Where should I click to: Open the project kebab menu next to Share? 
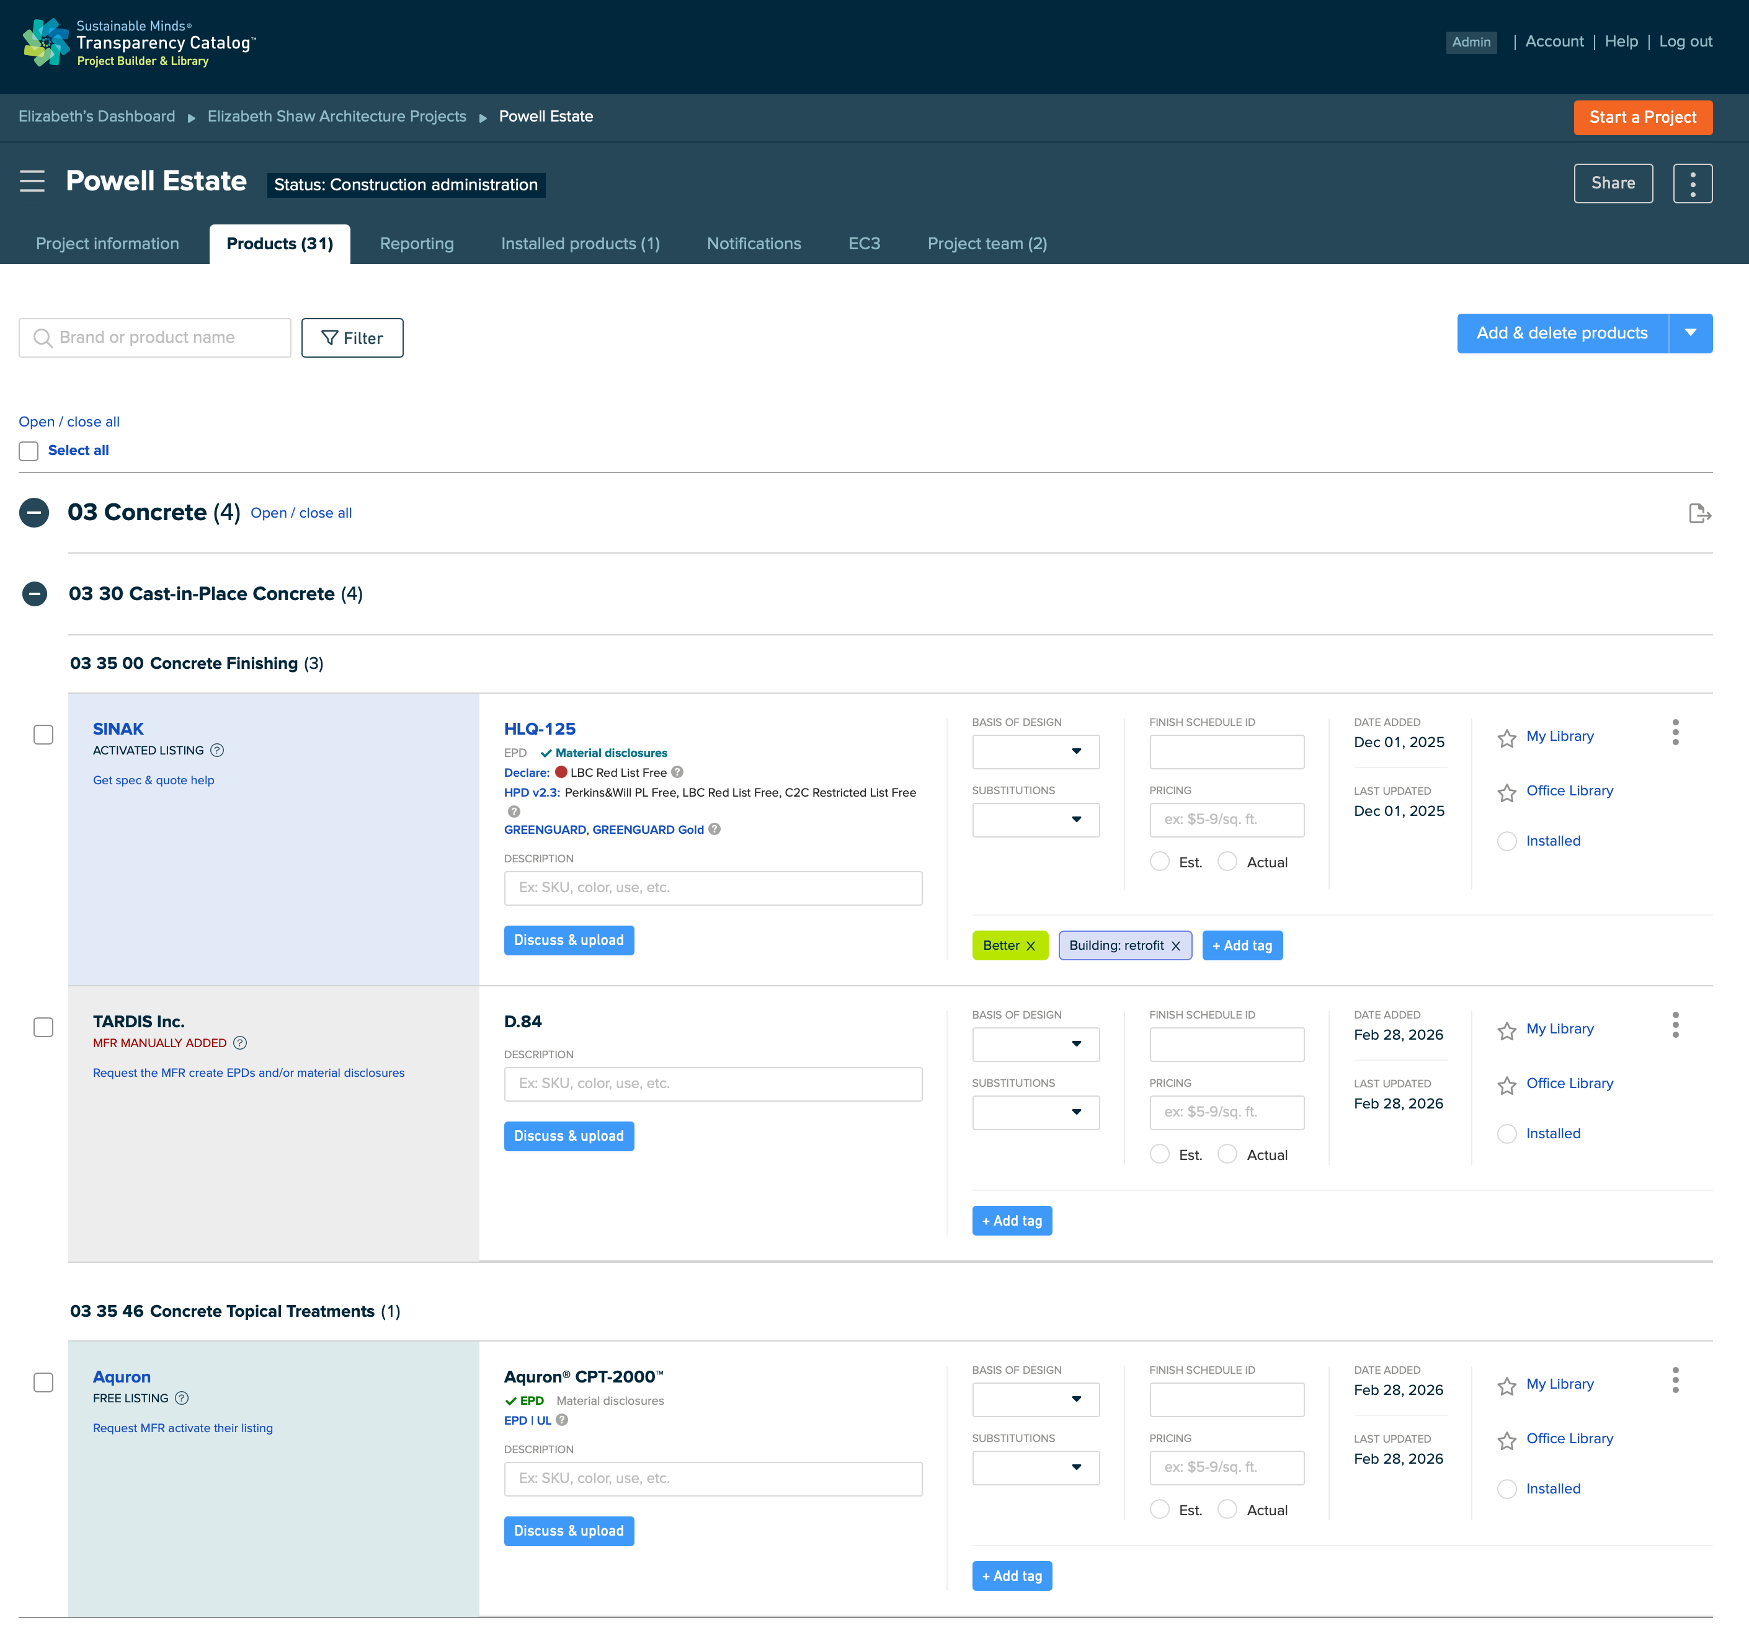pos(1692,183)
